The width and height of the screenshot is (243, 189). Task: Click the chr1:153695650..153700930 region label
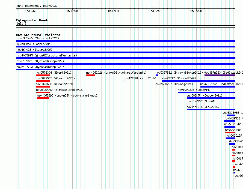pos(37,6)
